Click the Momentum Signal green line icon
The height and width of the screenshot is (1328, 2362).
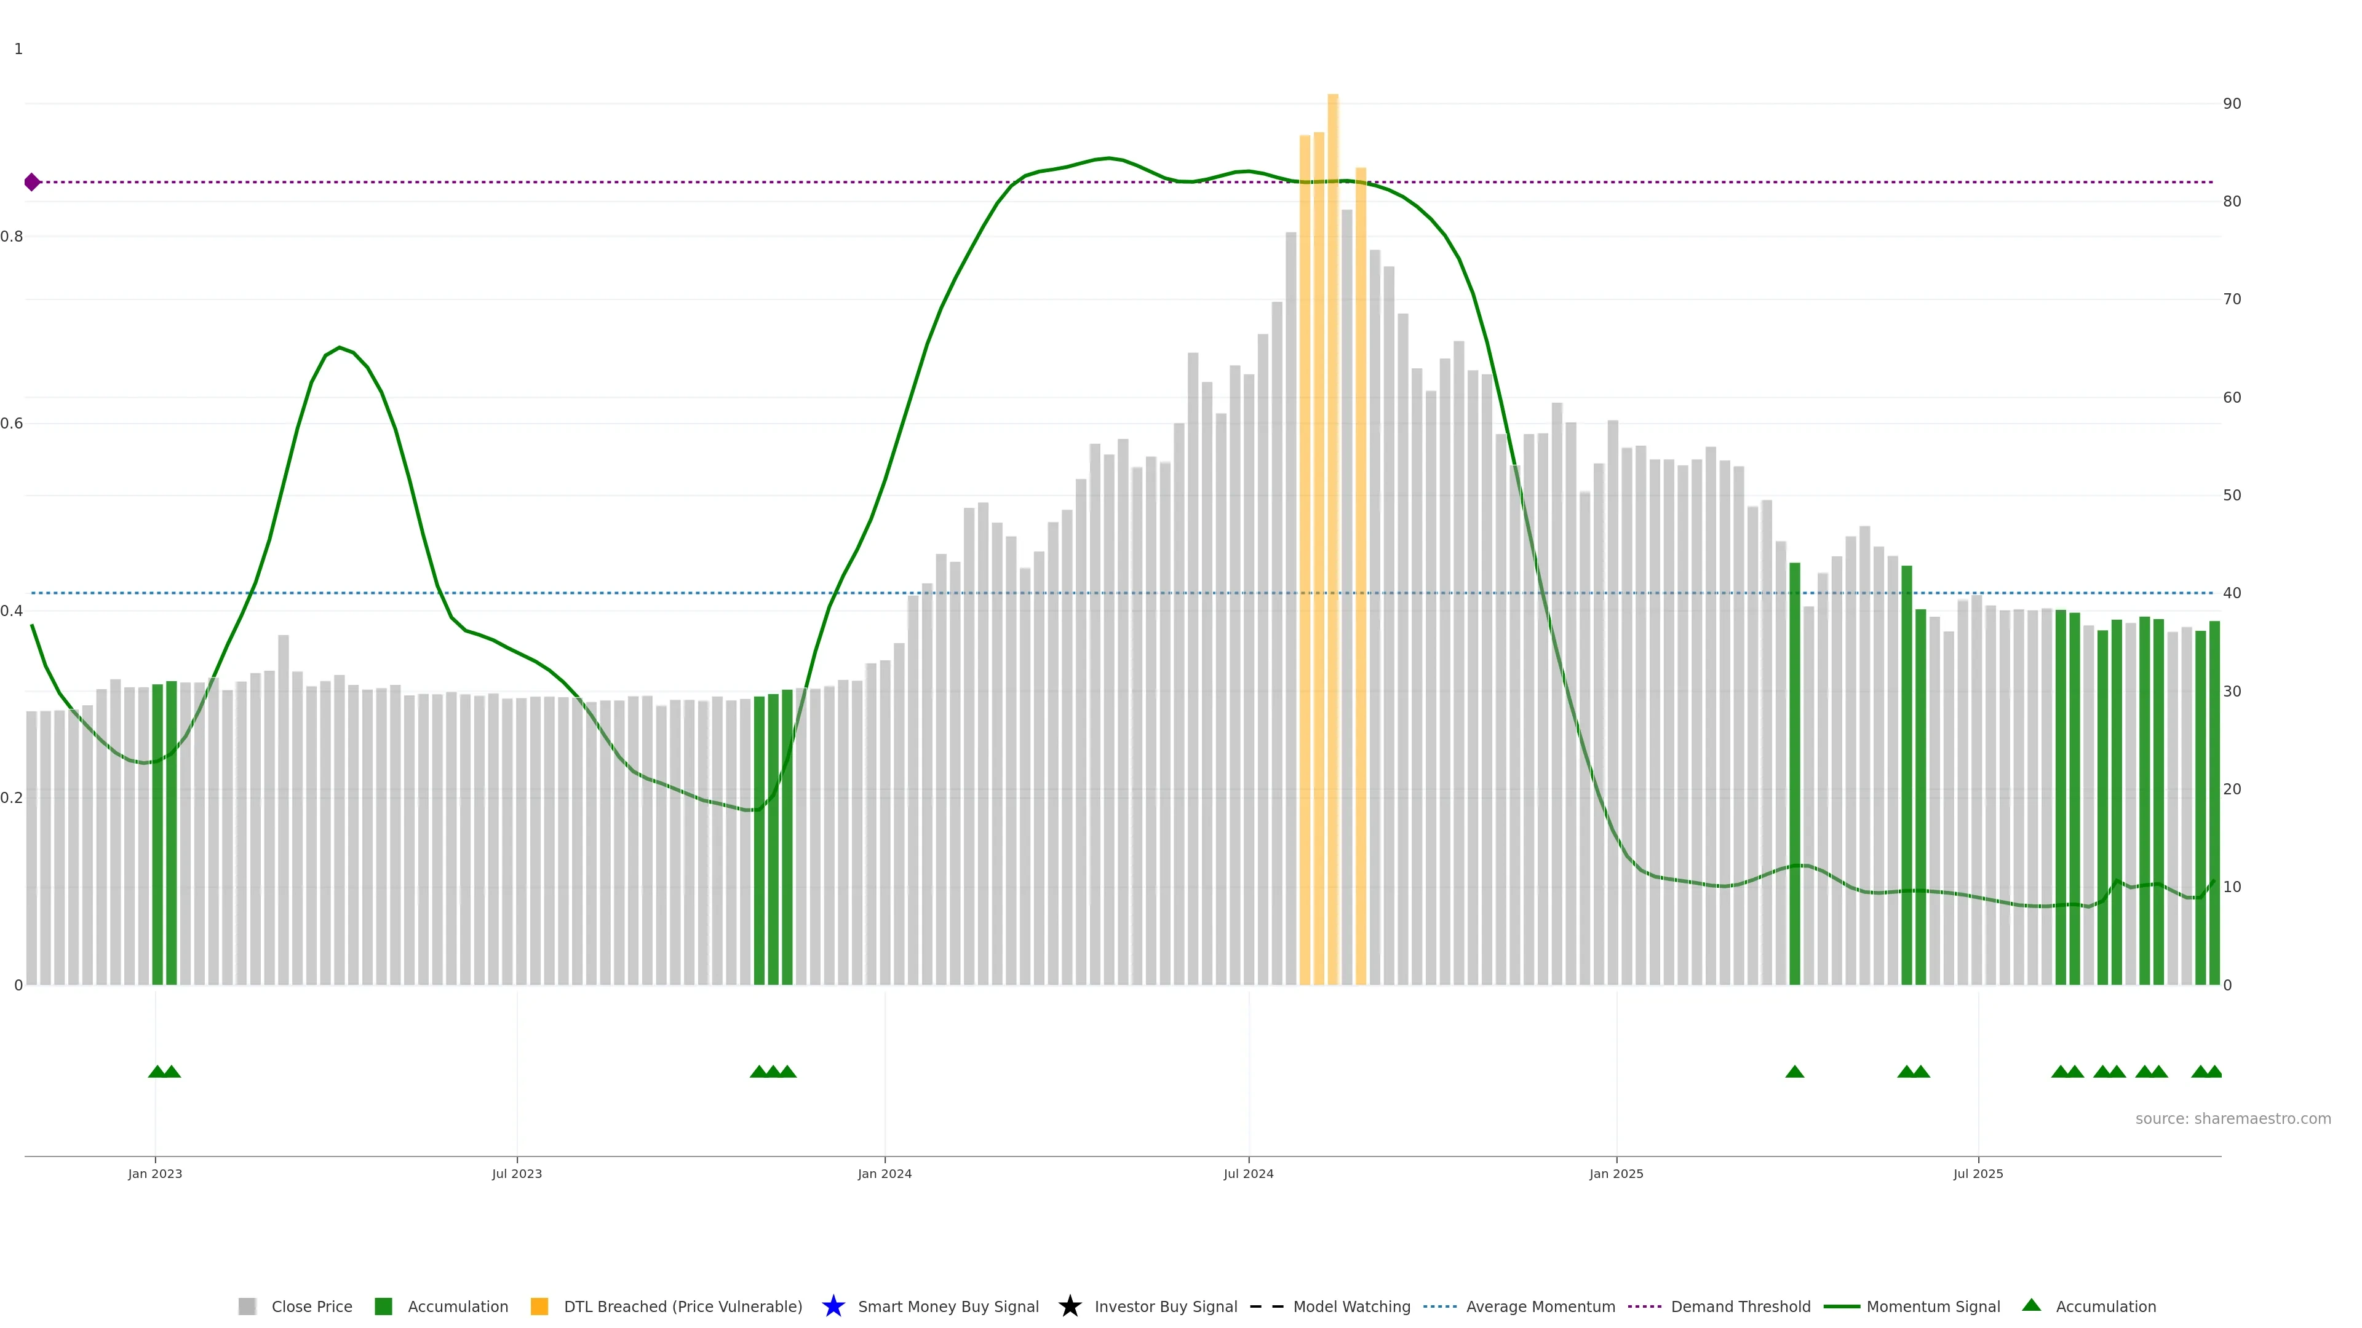pos(1841,1306)
